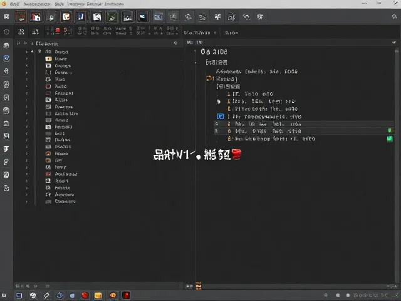Open the dark red square taskbar icon

pos(126,295)
